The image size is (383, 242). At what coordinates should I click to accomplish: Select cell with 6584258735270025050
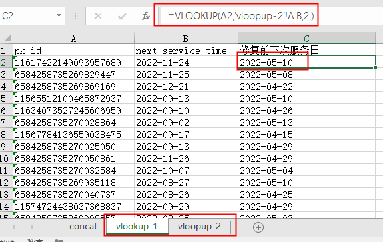pos(73,146)
